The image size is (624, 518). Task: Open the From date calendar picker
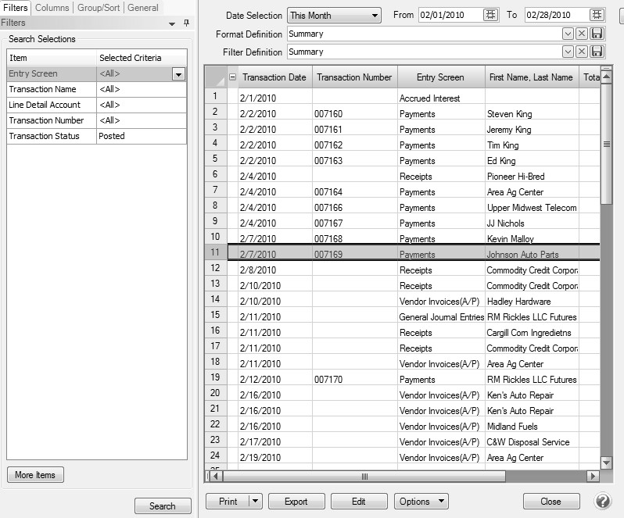(490, 16)
